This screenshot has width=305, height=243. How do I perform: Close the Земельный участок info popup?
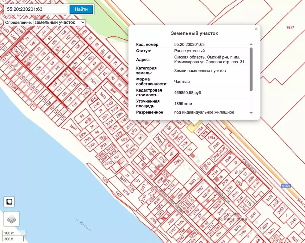click(x=256, y=29)
